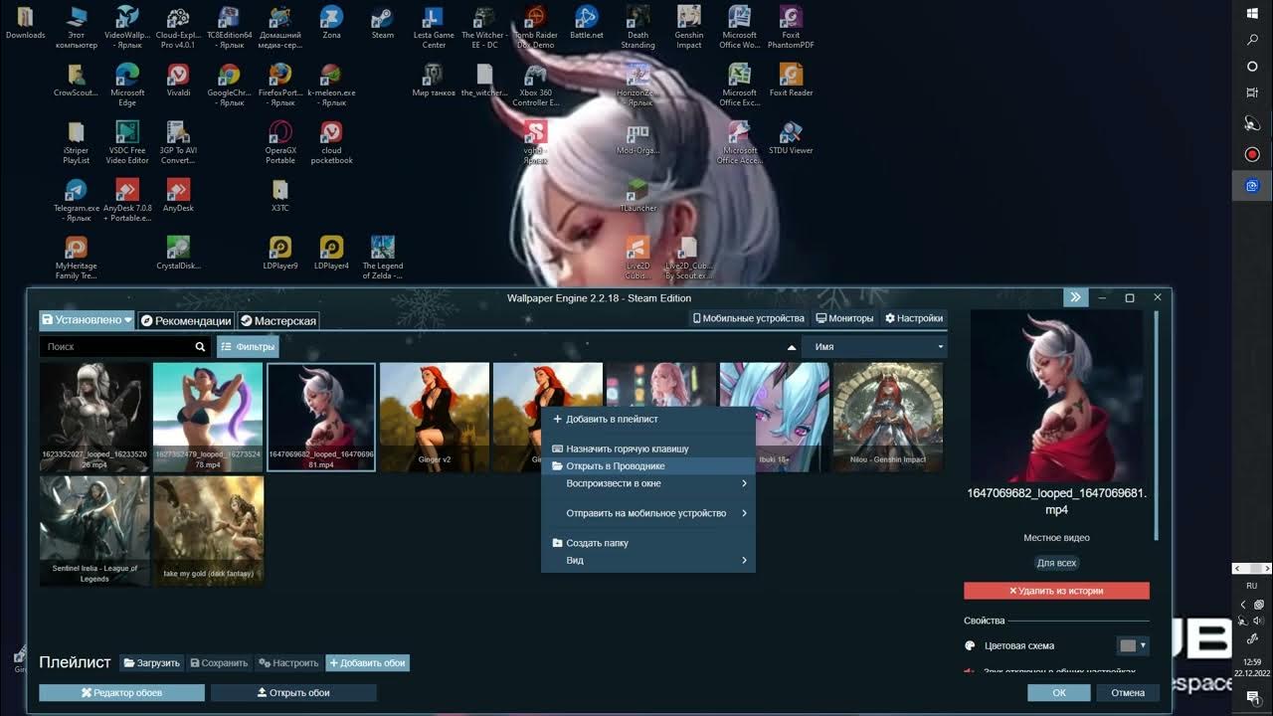Image resolution: width=1273 pixels, height=716 pixels.
Task: Select take my gold (dark fantasy) thumbnail
Action: pyautogui.click(x=208, y=530)
